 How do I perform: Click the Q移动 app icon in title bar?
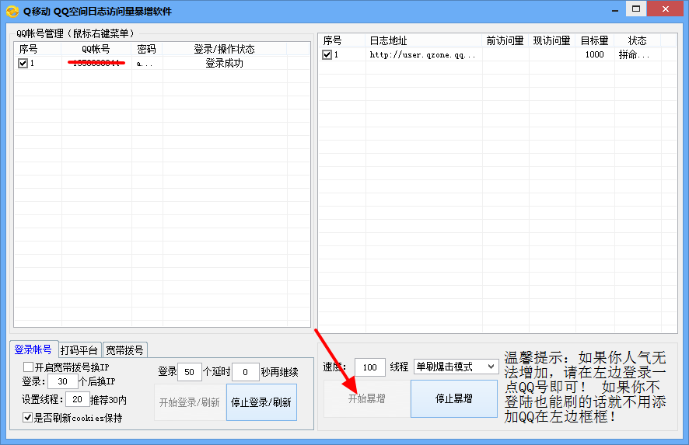click(12, 11)
